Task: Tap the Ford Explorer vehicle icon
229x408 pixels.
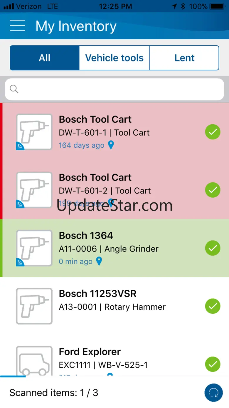Action: 34,361
